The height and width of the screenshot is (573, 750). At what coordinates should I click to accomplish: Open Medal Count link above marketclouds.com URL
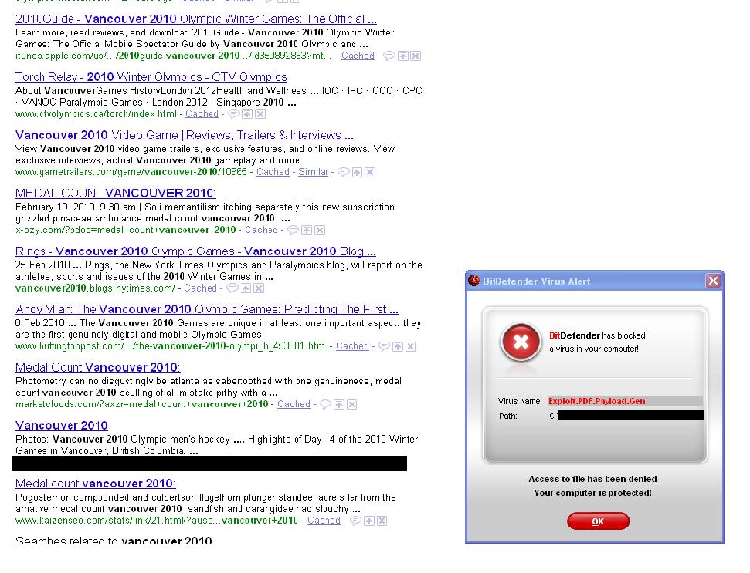point(97,367)
